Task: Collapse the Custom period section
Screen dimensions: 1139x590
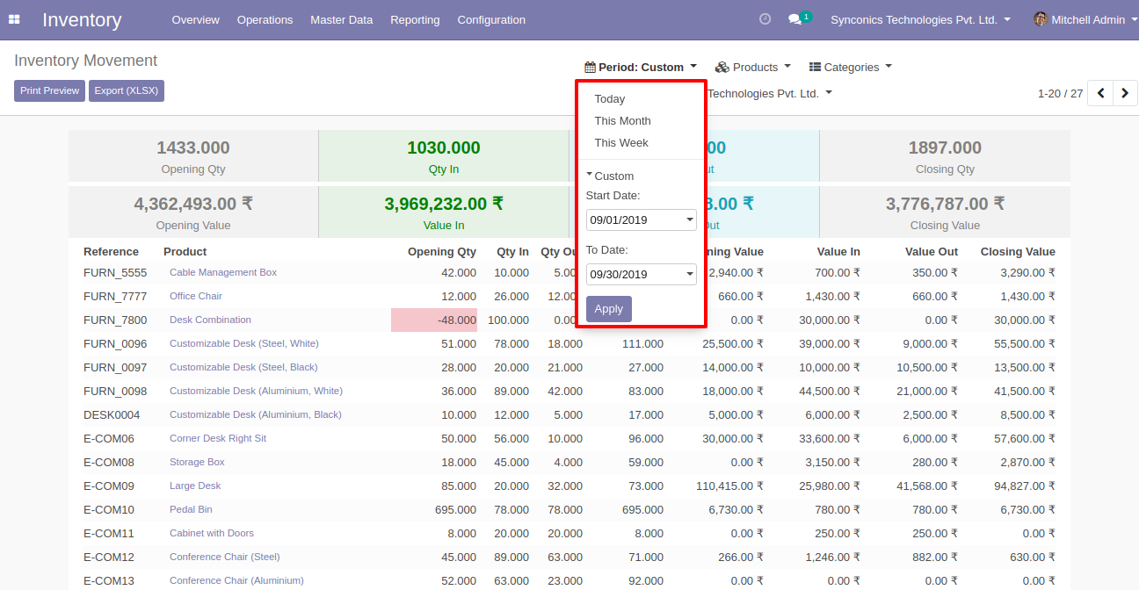Action: click(609, 176)
